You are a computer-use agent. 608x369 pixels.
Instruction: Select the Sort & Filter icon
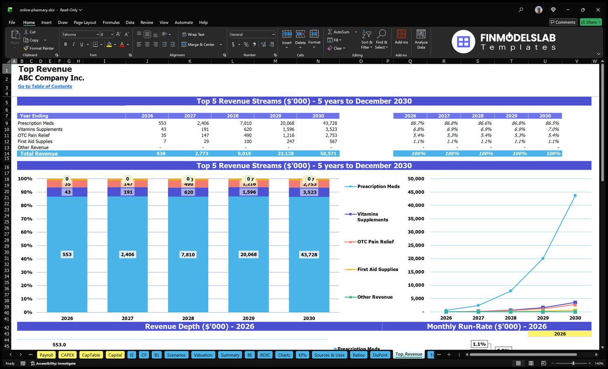tap(367, 39)
